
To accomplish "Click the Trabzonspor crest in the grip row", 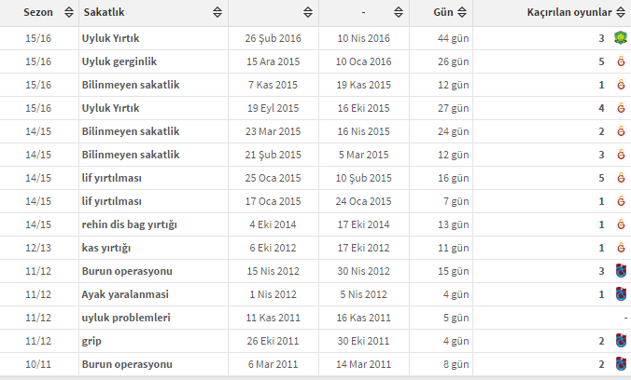I will point(621,341).
